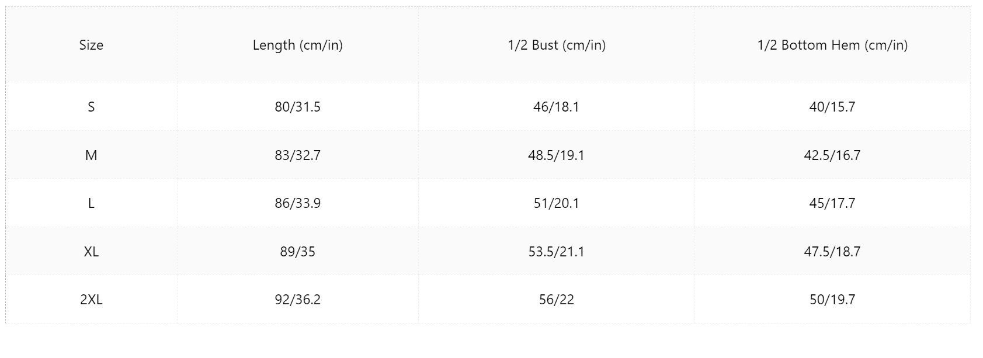The image size is (983, 358).
Task: Click the S size row label
Action: click(x=91, y=107)
